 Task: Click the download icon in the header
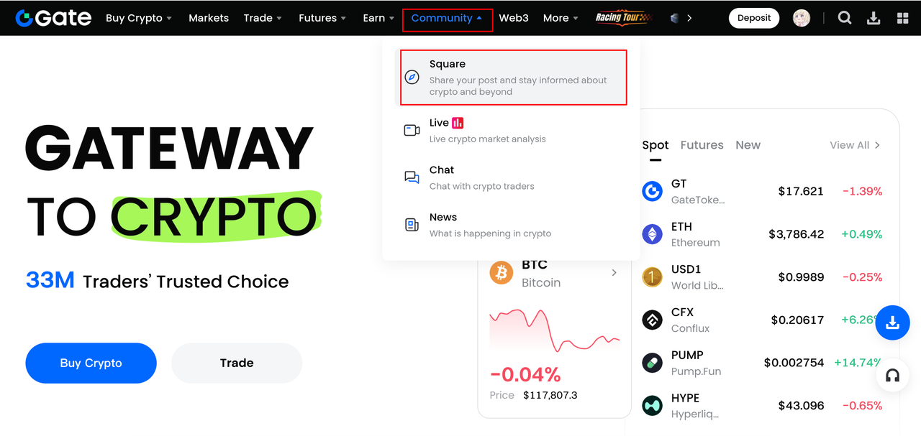[x=874, y=18]
